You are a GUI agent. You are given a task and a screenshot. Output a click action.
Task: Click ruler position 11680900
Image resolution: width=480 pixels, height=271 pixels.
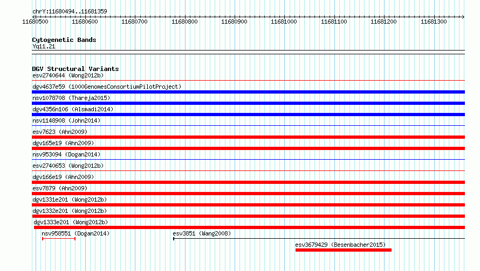click(x=234, y=22)
